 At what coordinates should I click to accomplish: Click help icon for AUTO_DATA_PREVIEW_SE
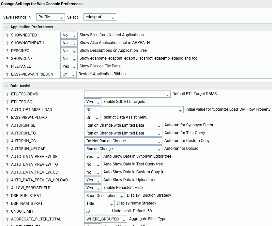(x=7, y=157)
